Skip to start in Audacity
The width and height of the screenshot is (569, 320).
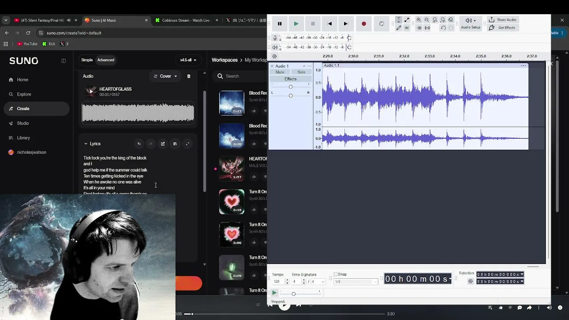click(329, 24)
